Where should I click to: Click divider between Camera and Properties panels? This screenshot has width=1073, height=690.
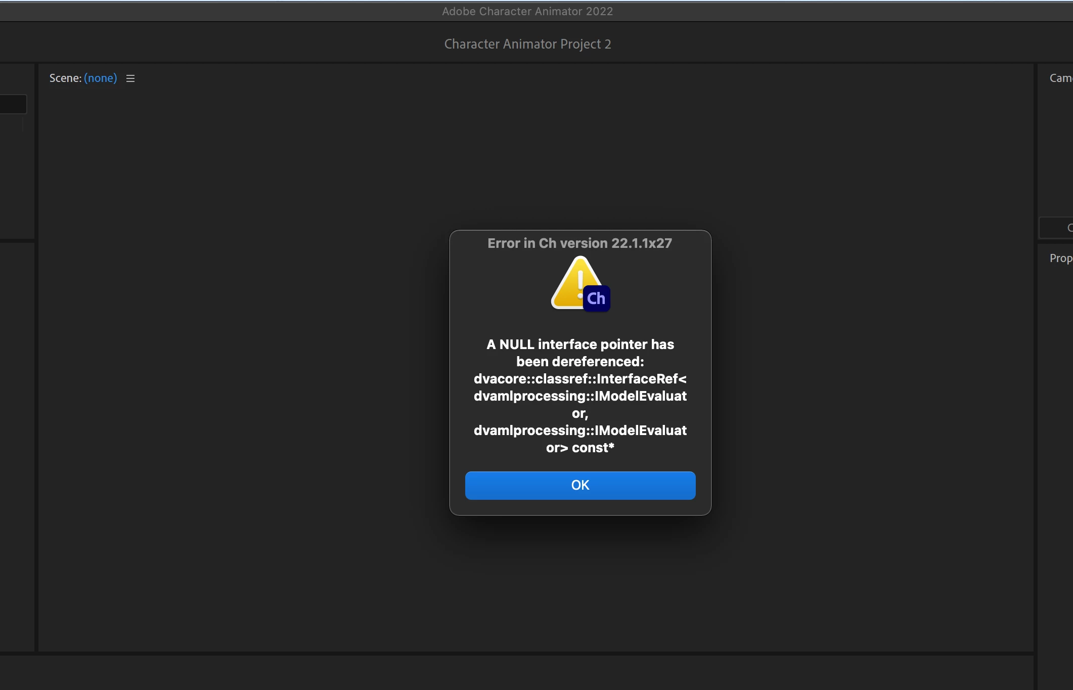1055,241
